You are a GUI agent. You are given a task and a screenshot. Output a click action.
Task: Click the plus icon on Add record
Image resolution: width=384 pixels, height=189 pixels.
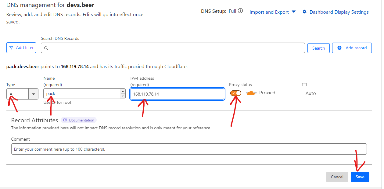click(339, 48)
